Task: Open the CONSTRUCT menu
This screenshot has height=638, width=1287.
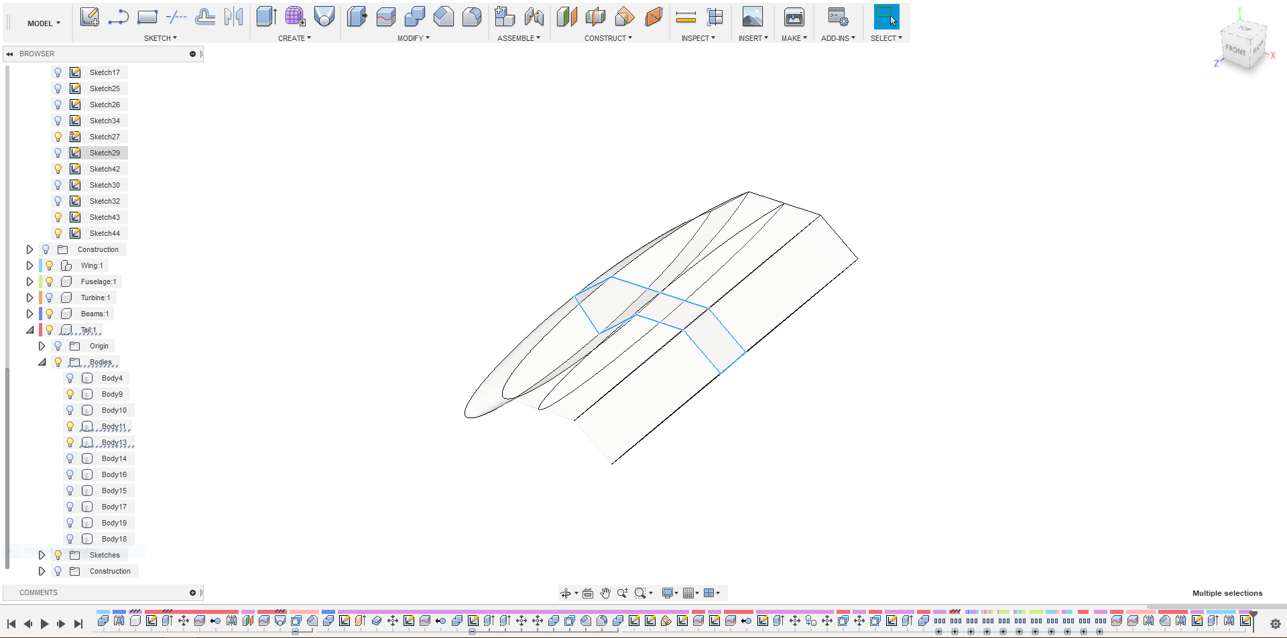Action: (608, 38)
